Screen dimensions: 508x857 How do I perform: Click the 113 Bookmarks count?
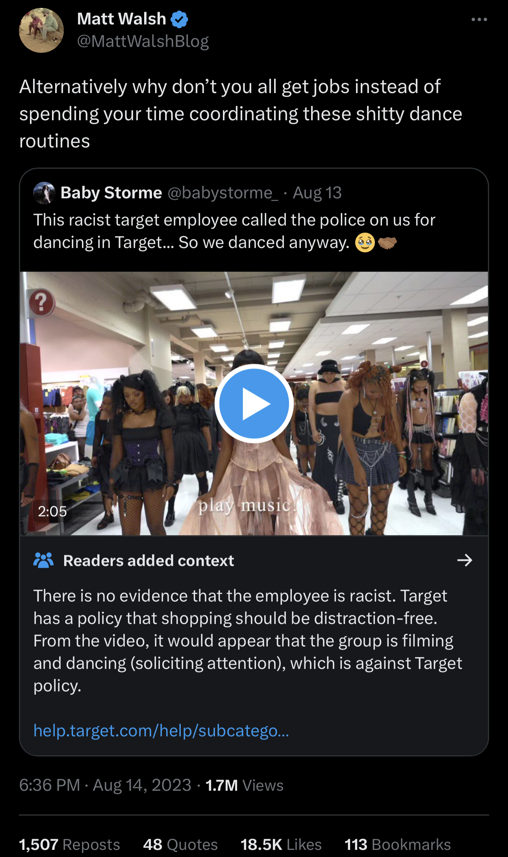(x=398, y=844)
